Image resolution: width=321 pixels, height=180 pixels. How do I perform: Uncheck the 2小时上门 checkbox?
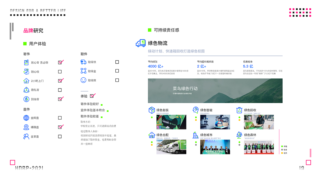click(x=60, y=81)
